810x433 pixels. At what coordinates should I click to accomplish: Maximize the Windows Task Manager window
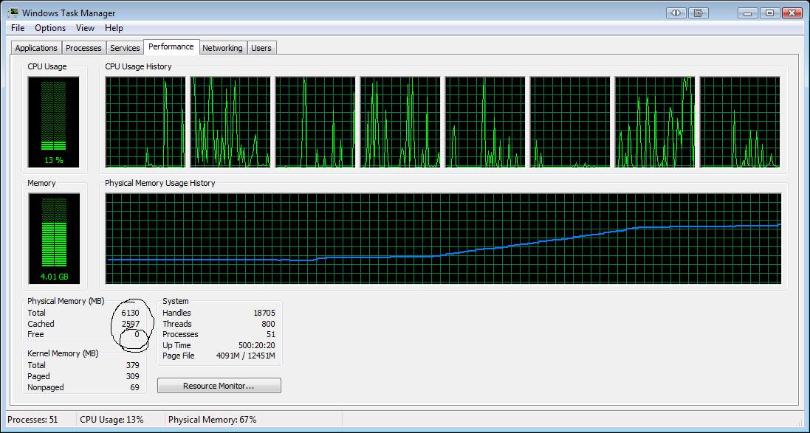[769, 13]
